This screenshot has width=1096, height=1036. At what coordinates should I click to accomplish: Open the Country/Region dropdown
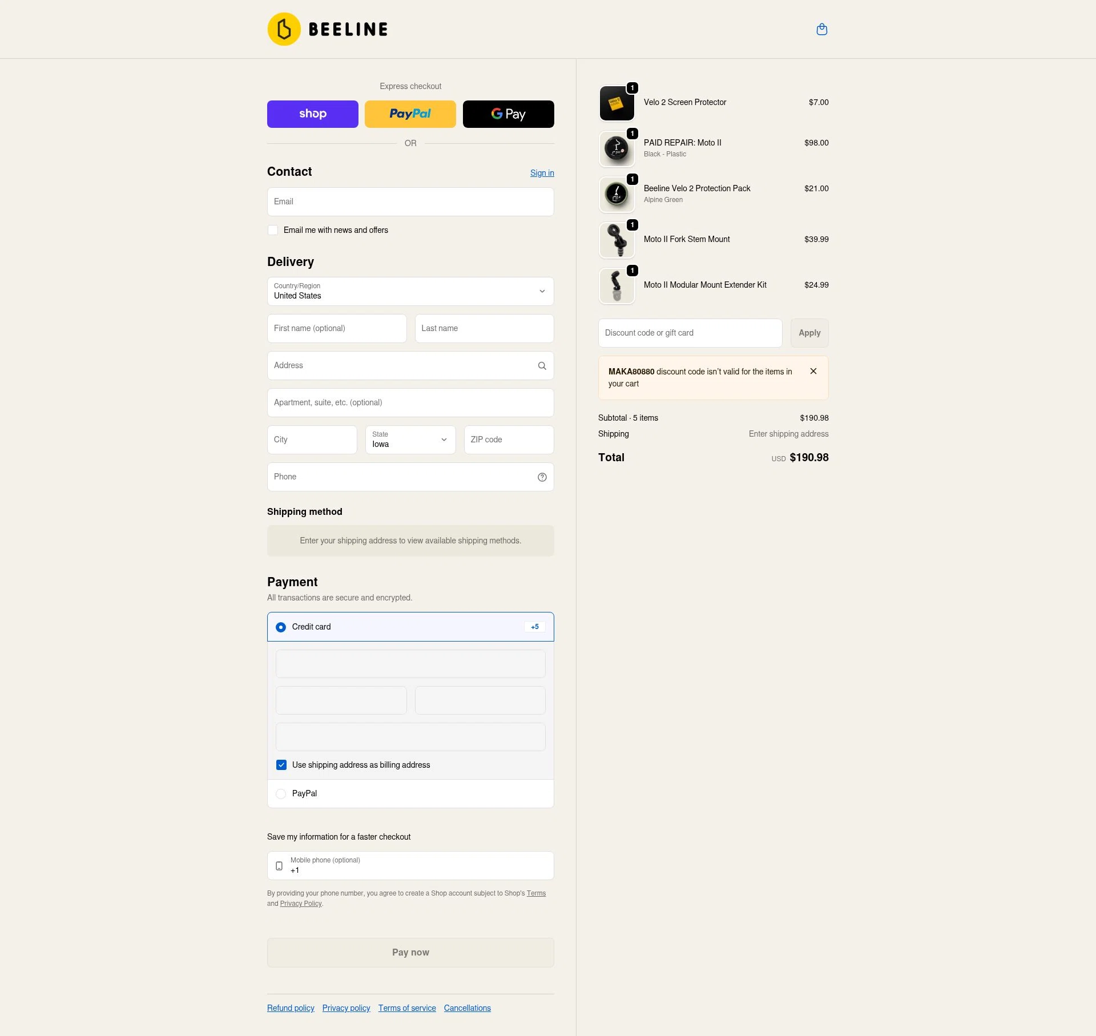tap(410, 292)
